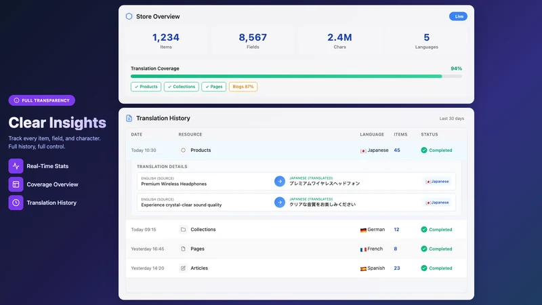Click the Pages row file icon

click(183, 249)
